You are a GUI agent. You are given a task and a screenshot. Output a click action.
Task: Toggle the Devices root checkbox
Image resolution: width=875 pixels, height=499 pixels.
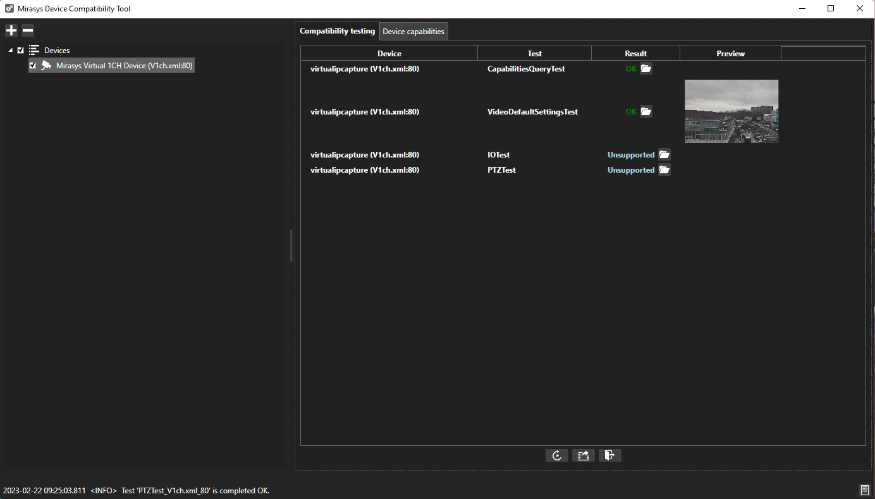[21, 50]
